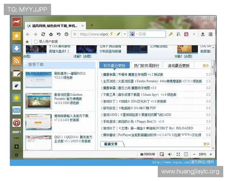Open QQ5.1 腾讯官方正式版 link
Screen dimensions: 227x181
coord(73,139)
